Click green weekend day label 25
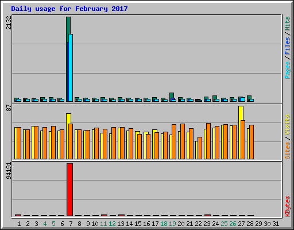 tap(224, 224)
